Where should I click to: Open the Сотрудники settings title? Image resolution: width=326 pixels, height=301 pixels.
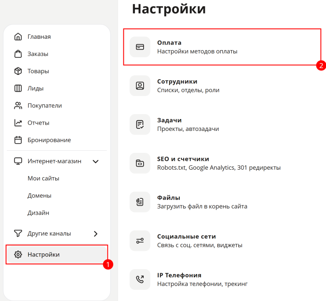177,82
